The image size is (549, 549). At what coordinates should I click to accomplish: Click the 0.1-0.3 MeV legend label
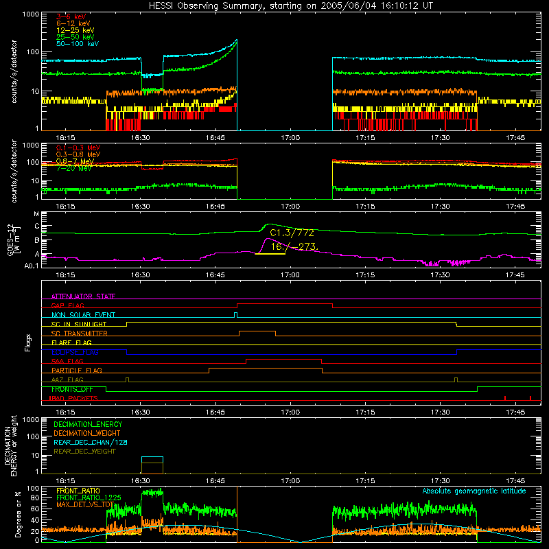coord(78,148)
